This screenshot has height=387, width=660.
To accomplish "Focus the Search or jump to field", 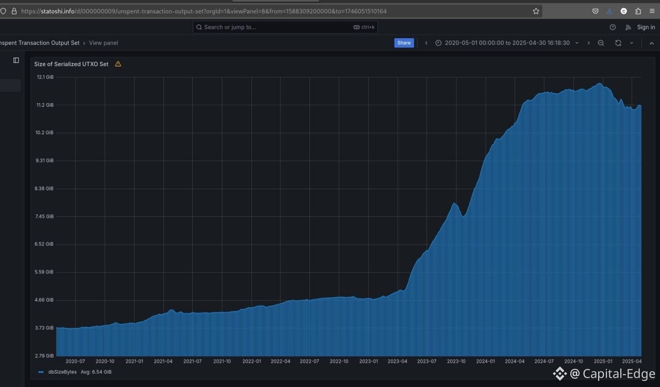I will point(285,27).
